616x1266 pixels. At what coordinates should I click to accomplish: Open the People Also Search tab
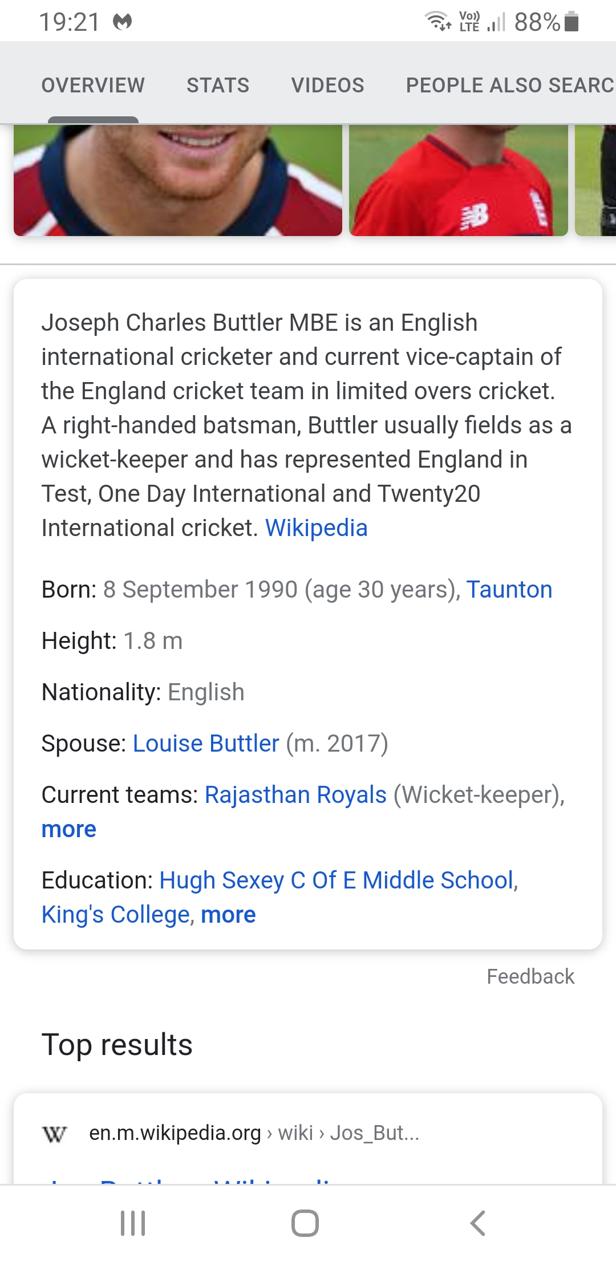[510, 85]
